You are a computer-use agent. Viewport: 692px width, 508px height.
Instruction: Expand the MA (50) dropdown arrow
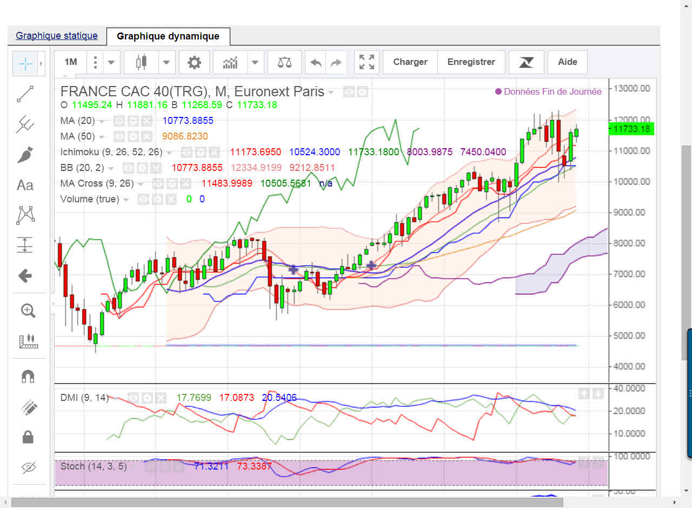click(x=101, y=137)
